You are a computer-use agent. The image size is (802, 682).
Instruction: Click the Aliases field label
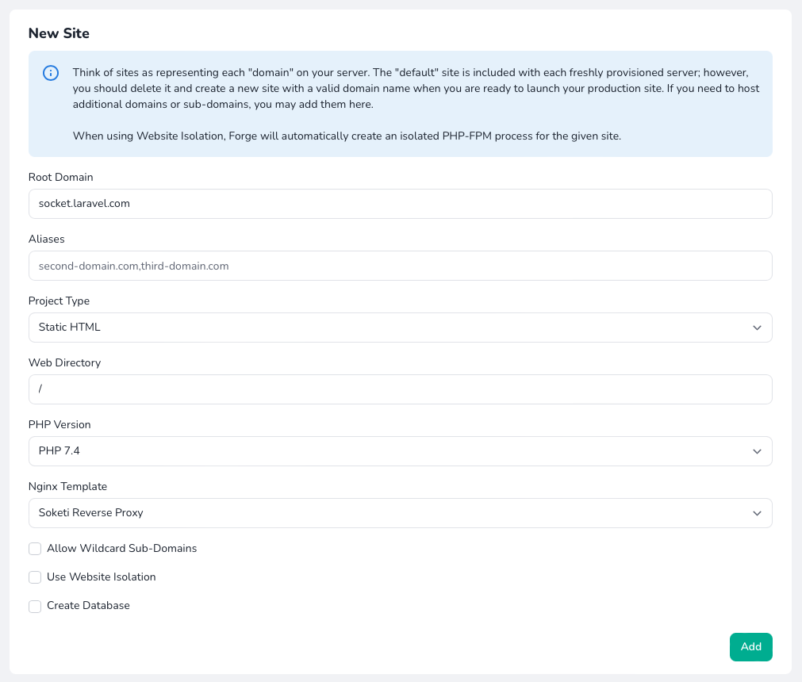point(47,239)
